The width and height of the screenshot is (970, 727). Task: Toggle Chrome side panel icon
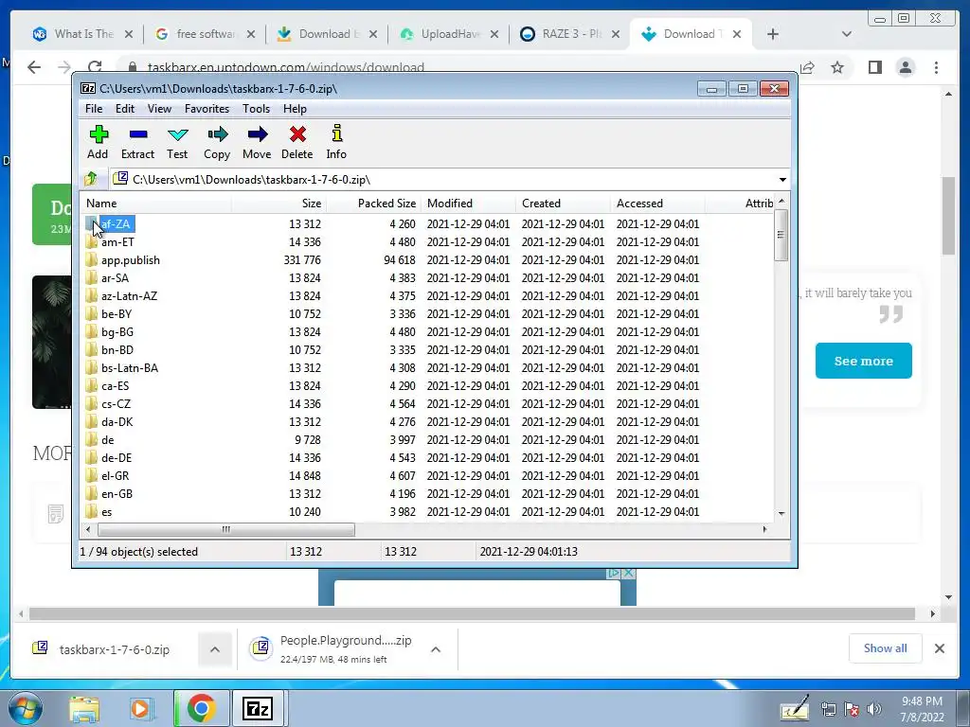pyautogui.click(x=874, y=67)
